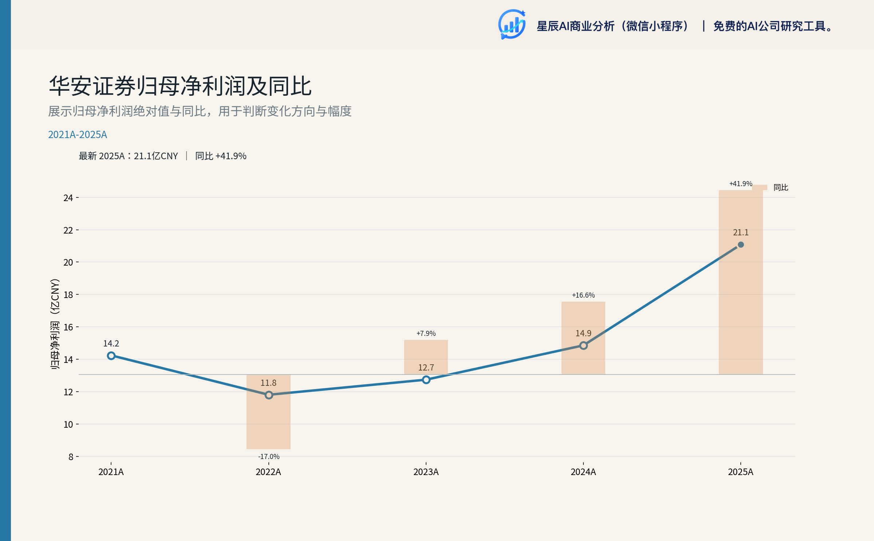Click the +16.6% growth label
The height and width of the screenshot is (541, 874).
click(583, 295)
